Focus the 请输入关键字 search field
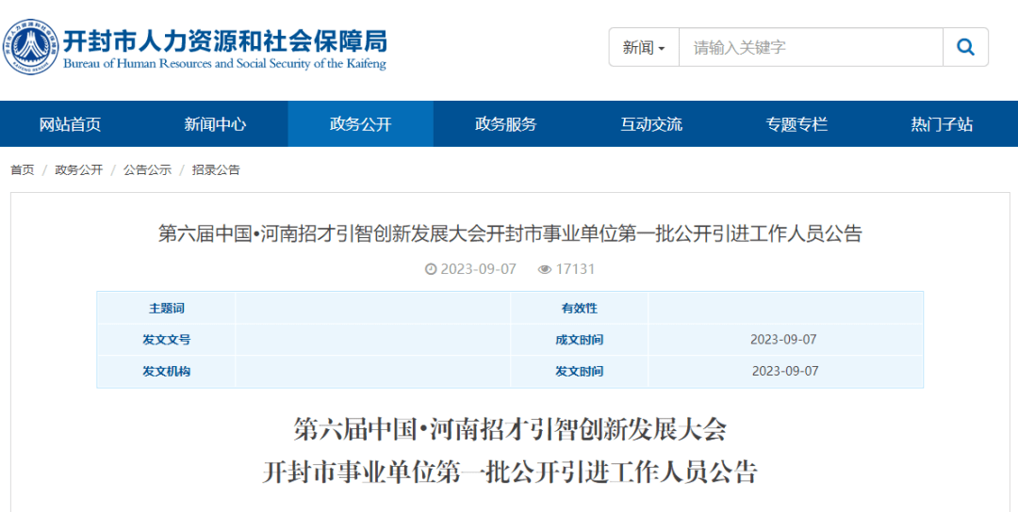 point(811,47)
